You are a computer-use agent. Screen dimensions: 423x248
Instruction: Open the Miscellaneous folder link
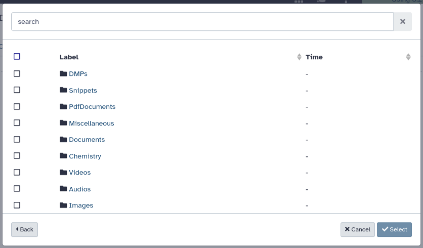tap(92, 123)
